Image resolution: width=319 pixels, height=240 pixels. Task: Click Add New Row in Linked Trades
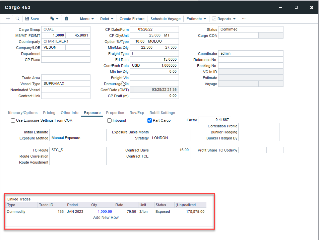[106, 218]
